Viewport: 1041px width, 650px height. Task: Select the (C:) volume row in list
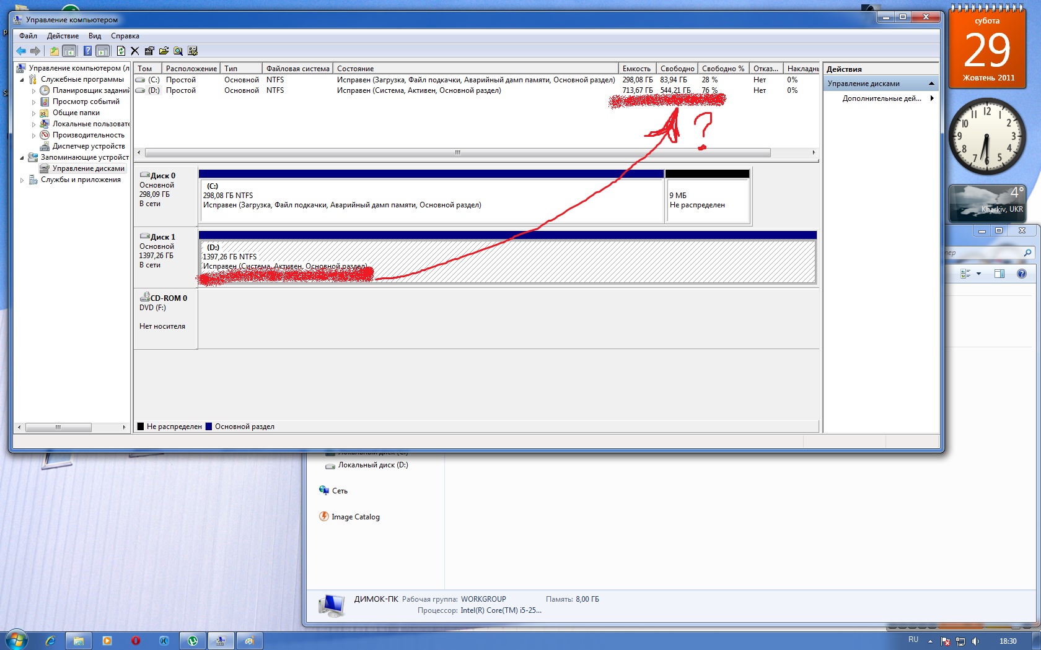(476, 80)
